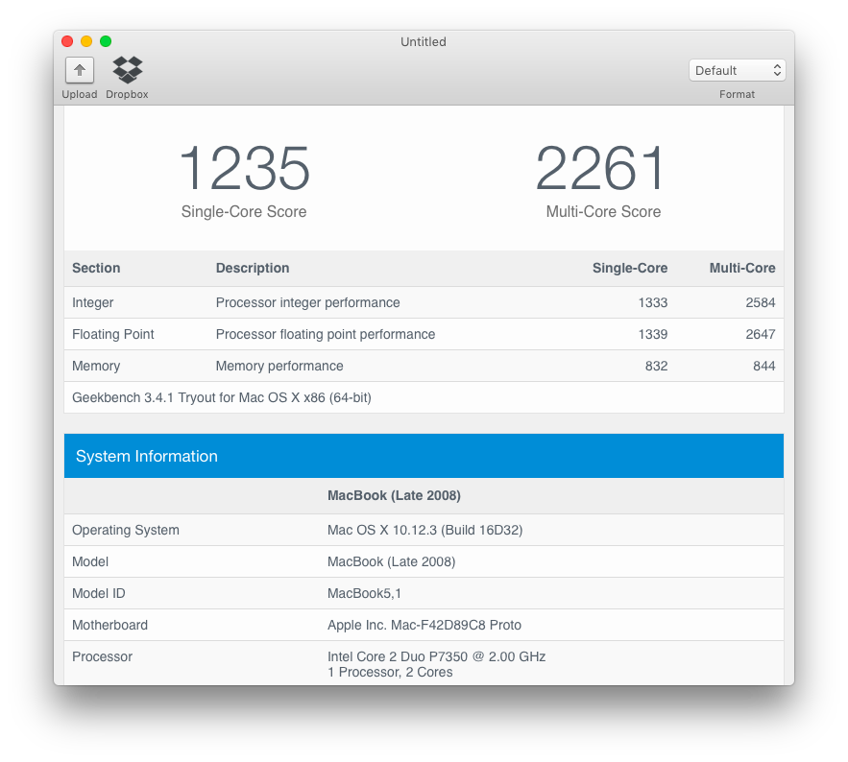The height and width of the screenshot is (762, 848).
Task: Select Apple Inc. Mac-F42D89C8 Proto value
Action: coord(424,626)
